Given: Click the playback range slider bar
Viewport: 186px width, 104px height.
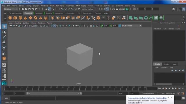Looking at the screenshot, I should pos(54,93).
